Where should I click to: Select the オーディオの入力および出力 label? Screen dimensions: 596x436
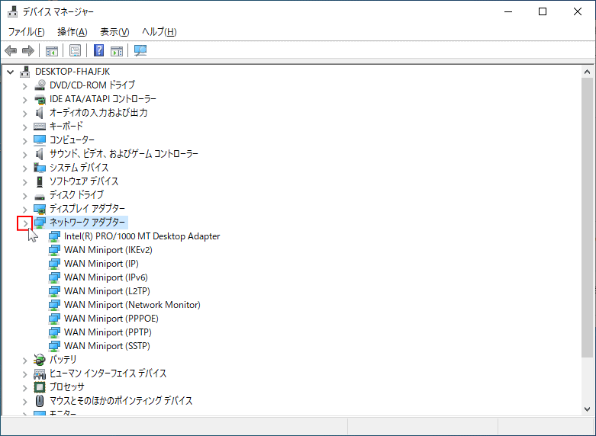click(x=98, y=113)
